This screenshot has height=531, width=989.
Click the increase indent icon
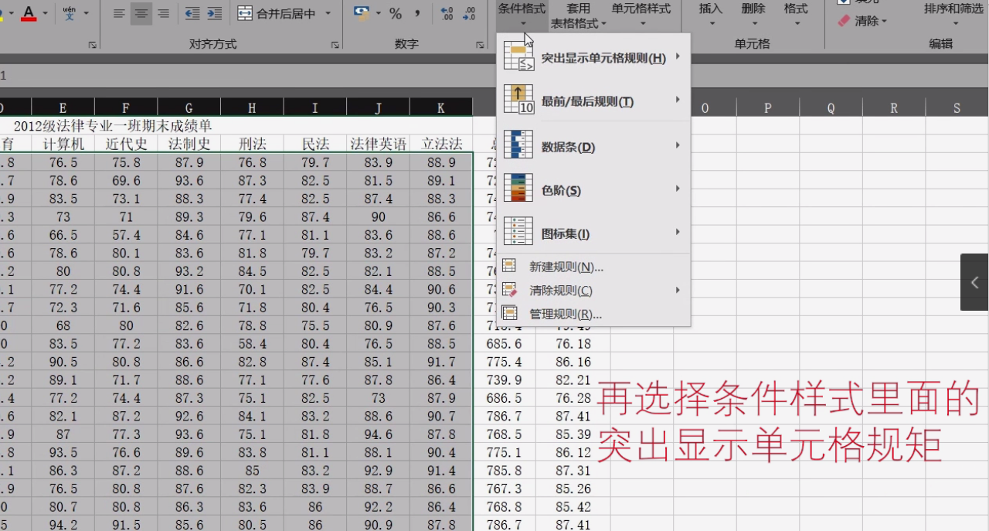point(215,13)
